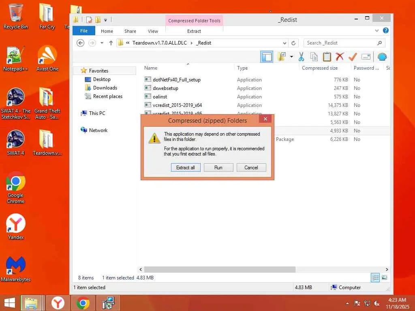Click the Teardown.v1.7.0.ALL.DLC breadcrumb
This screenshot has height=311, width=415.
(x=160, y=43)
